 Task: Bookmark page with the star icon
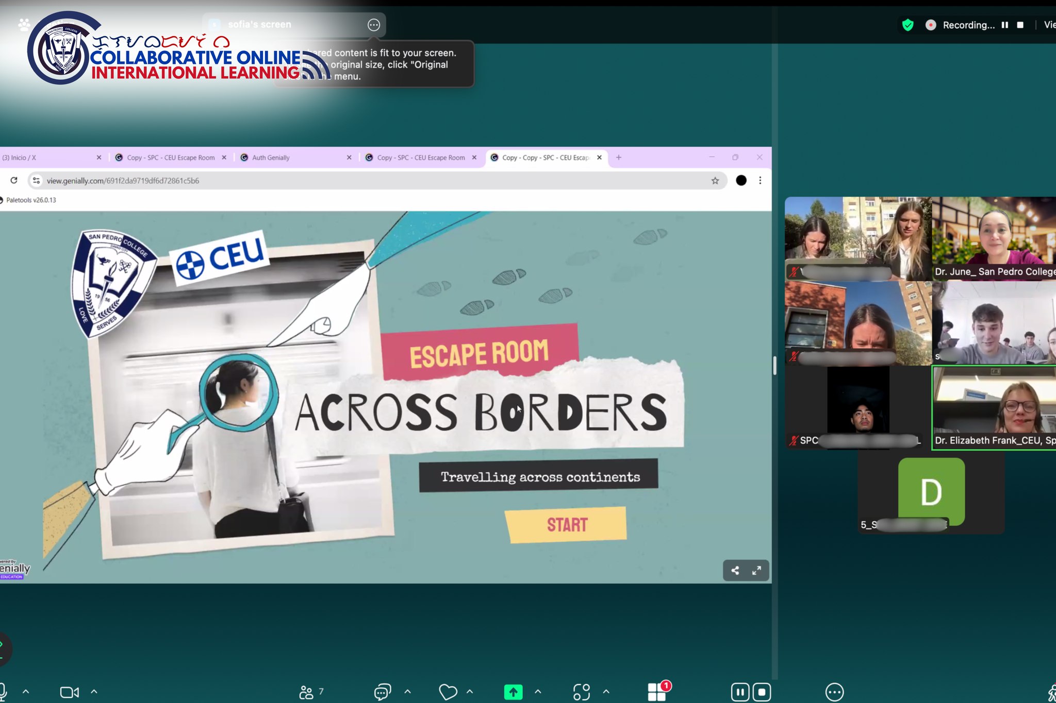pos(715,180)
